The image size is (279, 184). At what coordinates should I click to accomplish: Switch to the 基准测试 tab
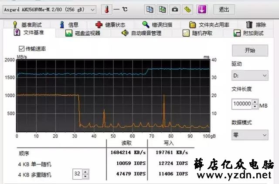point(27,24)
